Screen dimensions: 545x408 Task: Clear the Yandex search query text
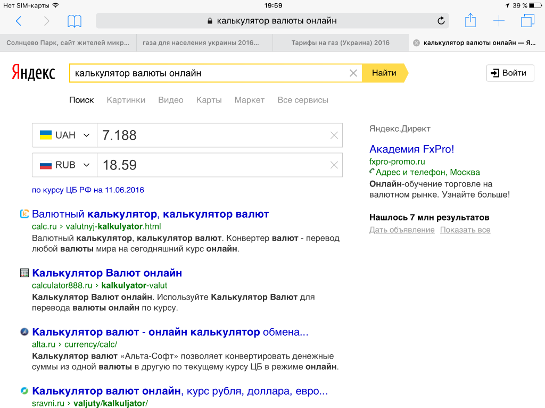coord(353,73)
